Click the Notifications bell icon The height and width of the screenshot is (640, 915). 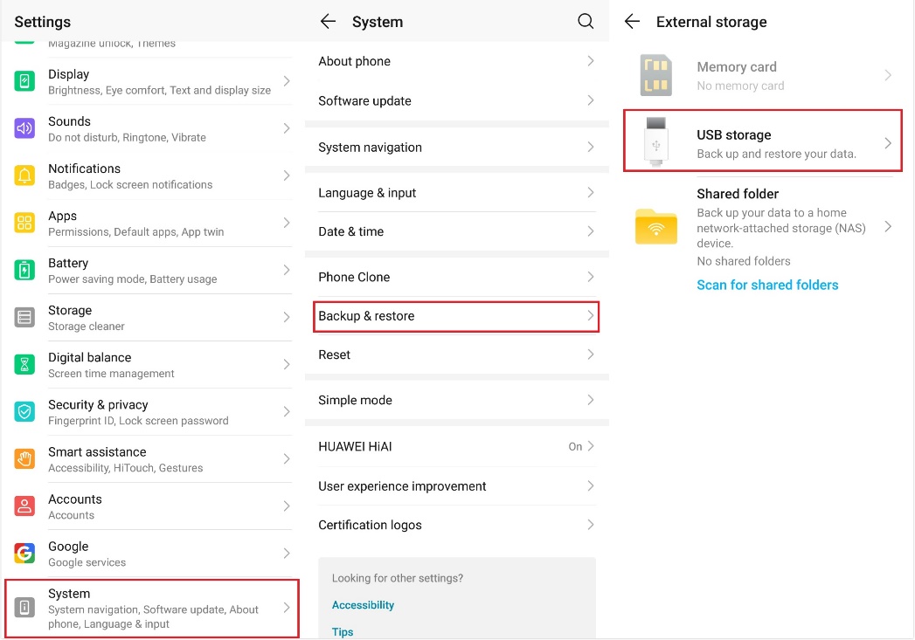24,175
